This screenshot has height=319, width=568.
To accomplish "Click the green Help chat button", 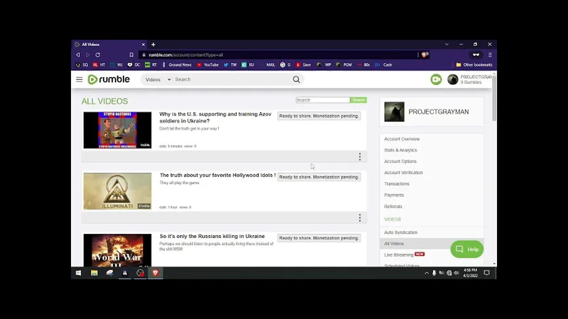I will pos(467,249).
